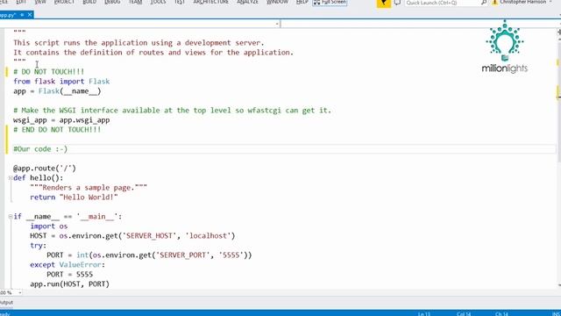Pin the app.py editor tab
The image size is (561, 316).
point(22,15)
